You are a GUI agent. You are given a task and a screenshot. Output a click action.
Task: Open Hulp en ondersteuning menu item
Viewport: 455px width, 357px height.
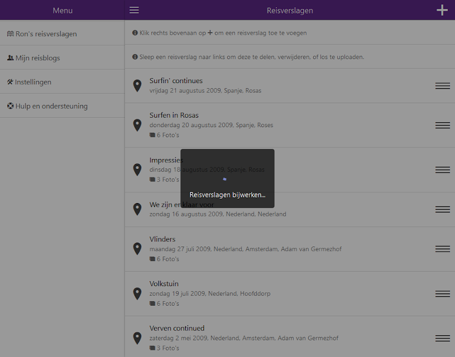point(63,106)
